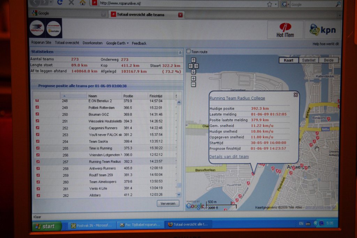
Task: Click the search magnifier icon in Google box
Action: click(x=338, y=4)
